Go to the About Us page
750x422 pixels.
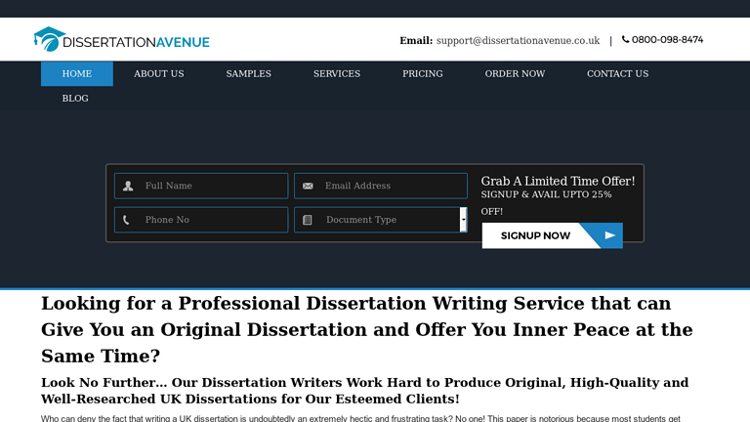[x=158, y=74]
